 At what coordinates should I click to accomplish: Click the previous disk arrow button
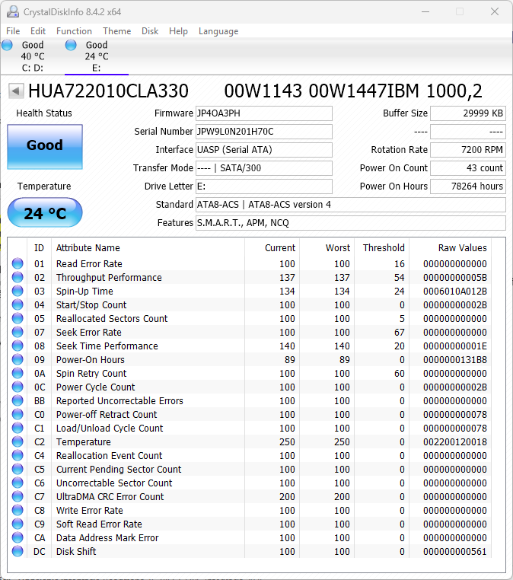tap(16, 91)
